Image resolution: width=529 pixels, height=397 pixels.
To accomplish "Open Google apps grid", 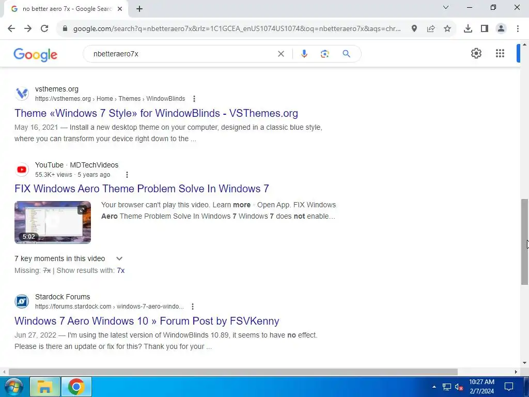I will pos(500,53).
